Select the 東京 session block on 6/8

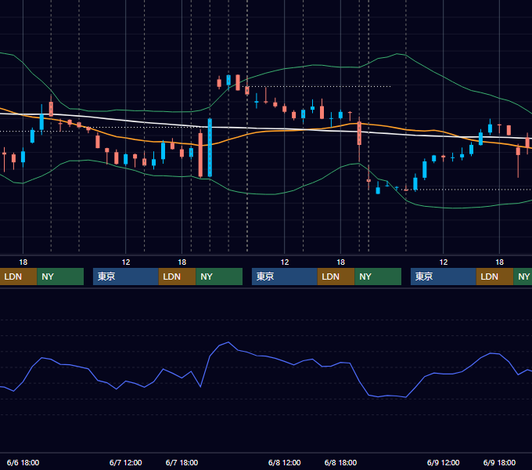pyautogui.click(x=284, y=277)
